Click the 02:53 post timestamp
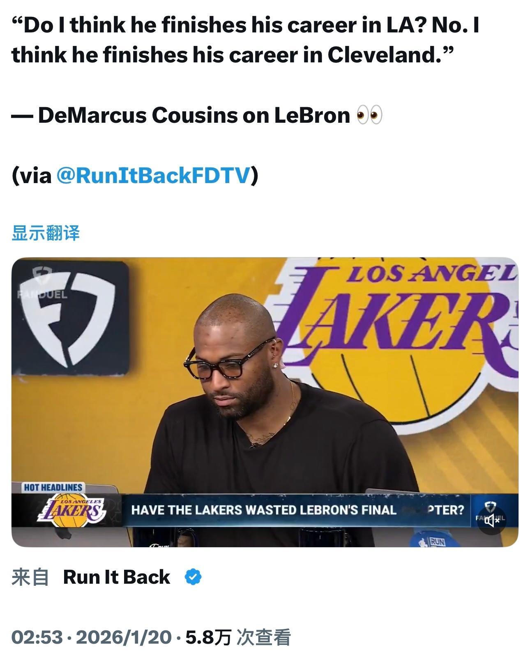Image resolution: width=530 pixels, height=665 pixels. coord(37,637)
